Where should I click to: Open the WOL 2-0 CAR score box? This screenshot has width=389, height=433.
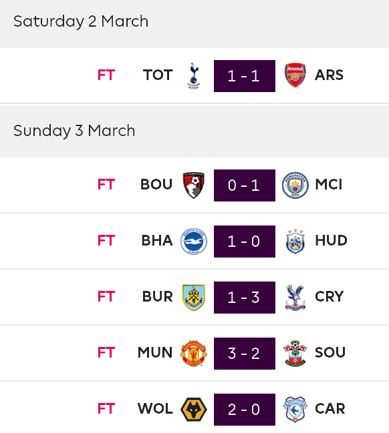[245, 410]
